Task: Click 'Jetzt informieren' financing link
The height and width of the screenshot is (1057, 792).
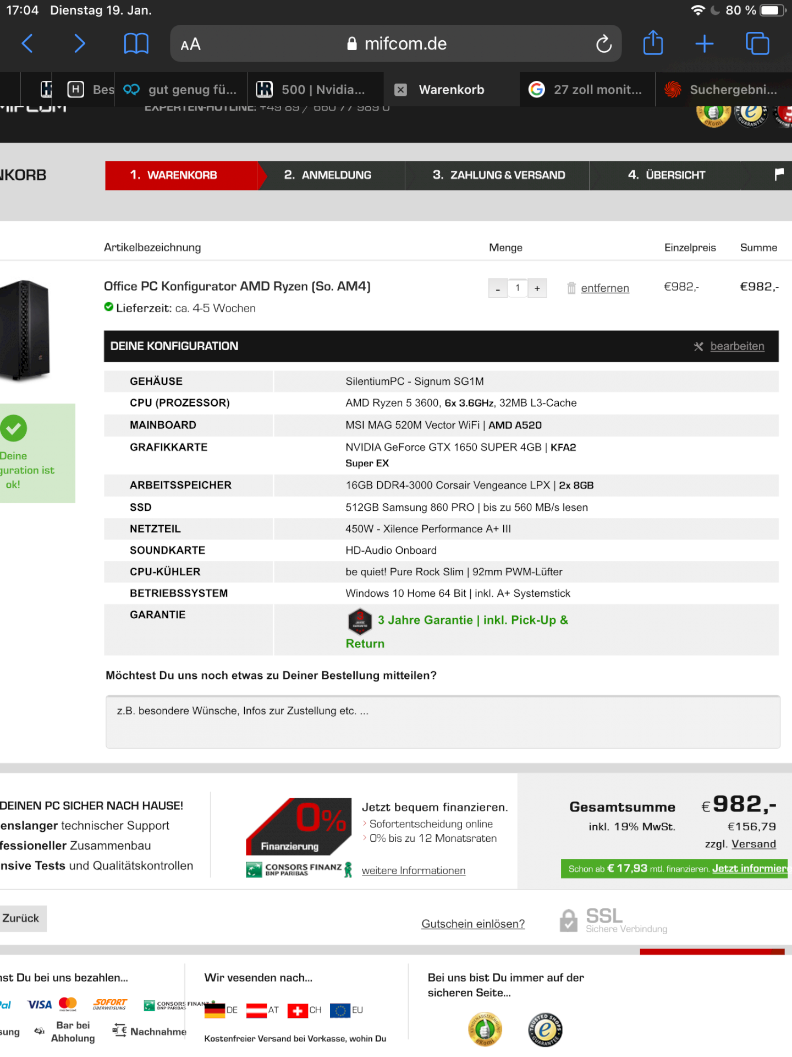Action: pos(750,868)
